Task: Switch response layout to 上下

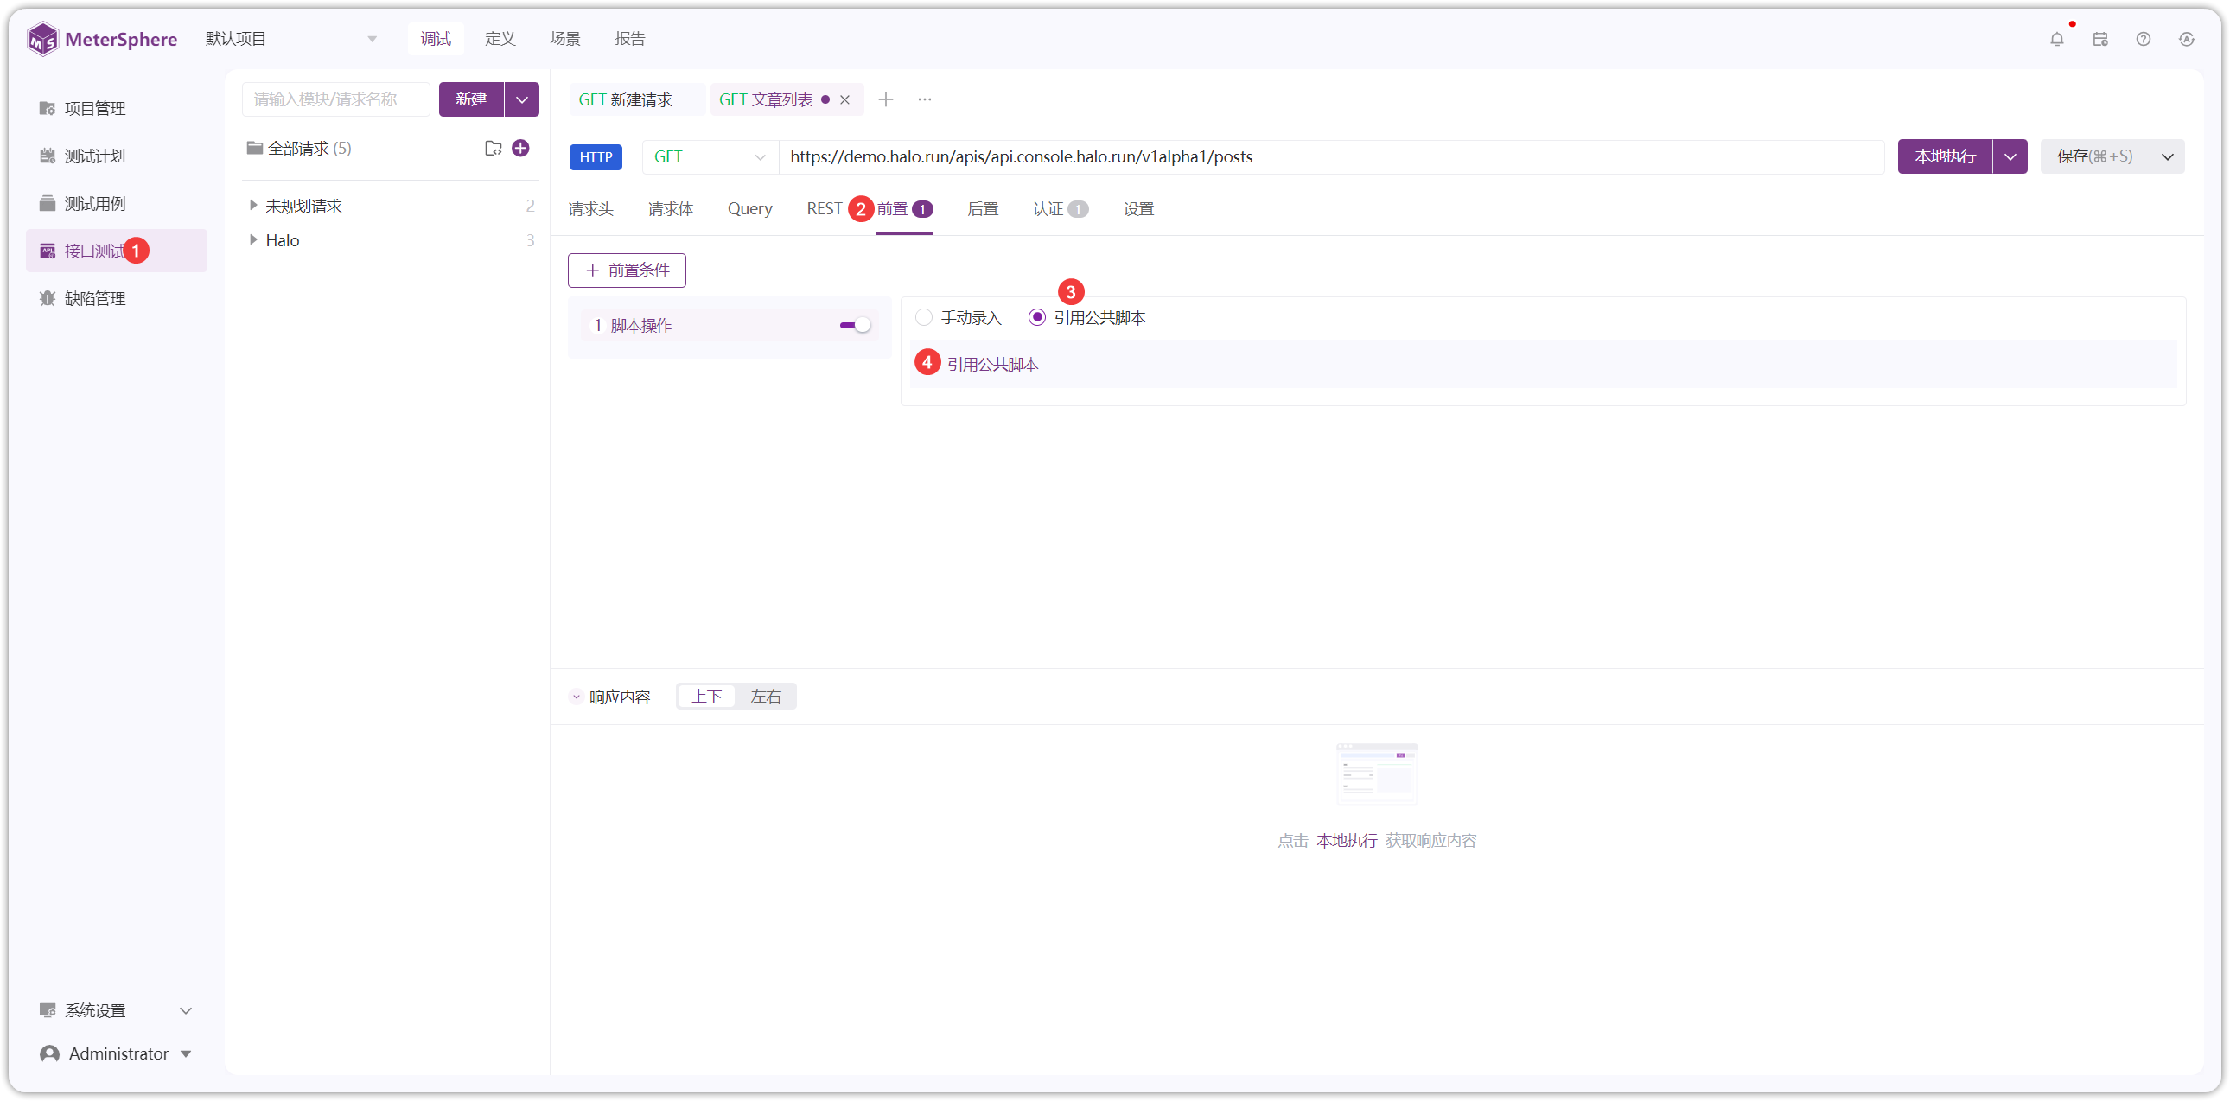Action: pyautogui.click(x=706, y=697)
